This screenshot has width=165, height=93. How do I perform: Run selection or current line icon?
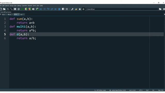click(33, 9)
